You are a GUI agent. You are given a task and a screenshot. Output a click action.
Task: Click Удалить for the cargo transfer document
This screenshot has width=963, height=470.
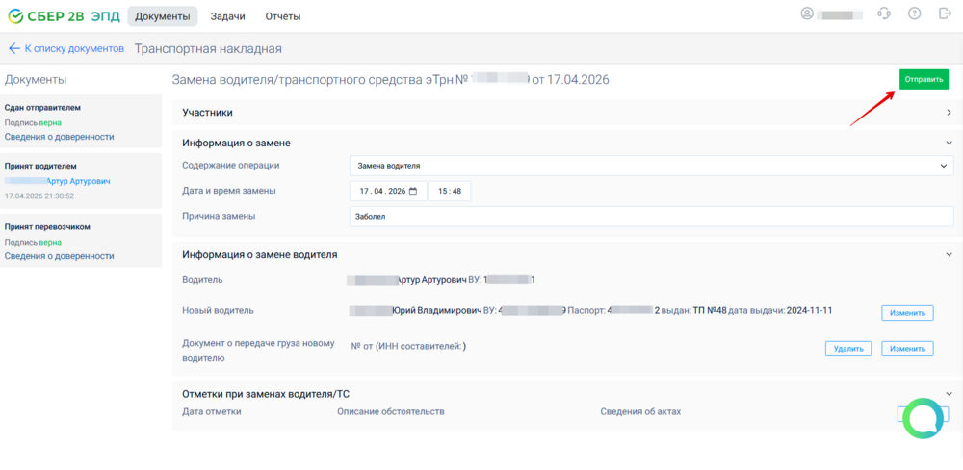(x=848, y=349)
